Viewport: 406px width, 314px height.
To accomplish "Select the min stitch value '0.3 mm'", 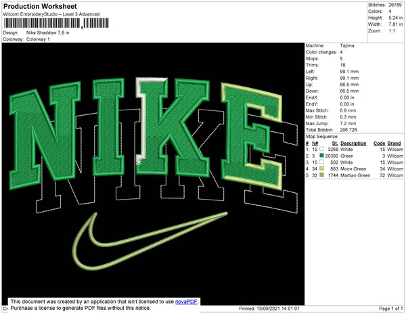I will [x=348, y=117].
